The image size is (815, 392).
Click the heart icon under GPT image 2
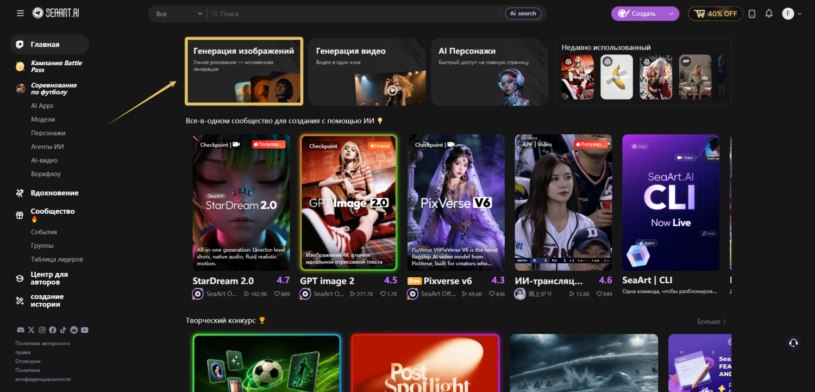click(x=382, y=294)
